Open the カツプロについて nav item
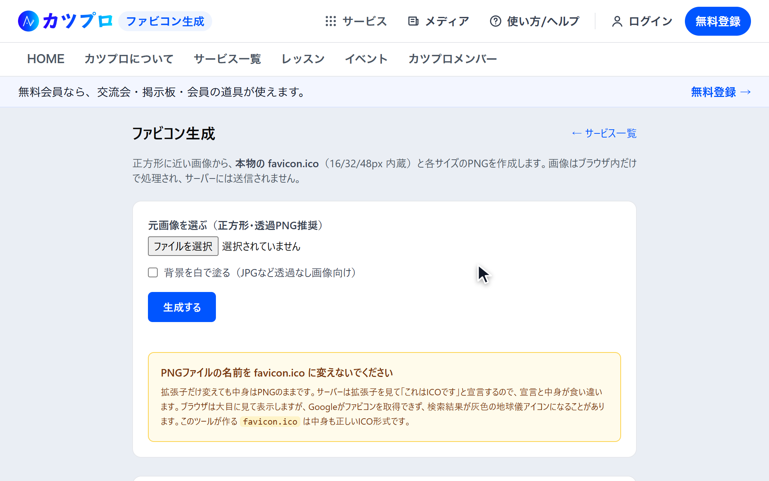Screen dimensions: 769x481 click(x=129, y=59)
